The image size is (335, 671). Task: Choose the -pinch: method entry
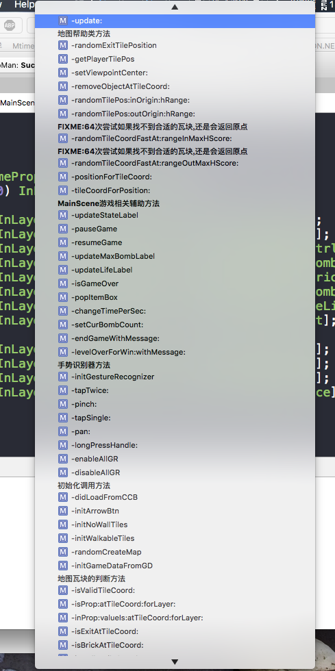pos(175,405)
